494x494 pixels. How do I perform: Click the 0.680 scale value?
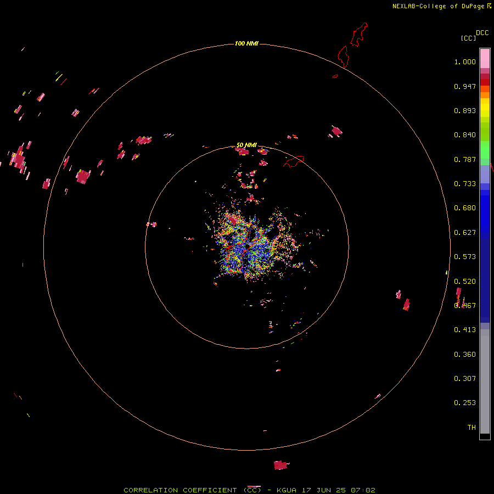coord(465,208)
